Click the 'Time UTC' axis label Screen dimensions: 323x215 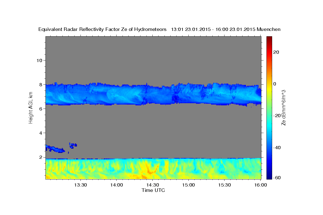pos(153,190)
